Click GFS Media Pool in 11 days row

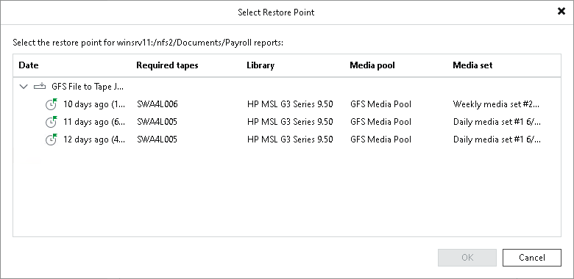(x=380, y=122)
